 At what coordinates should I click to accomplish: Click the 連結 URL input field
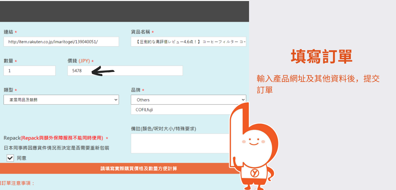[61, 42]
